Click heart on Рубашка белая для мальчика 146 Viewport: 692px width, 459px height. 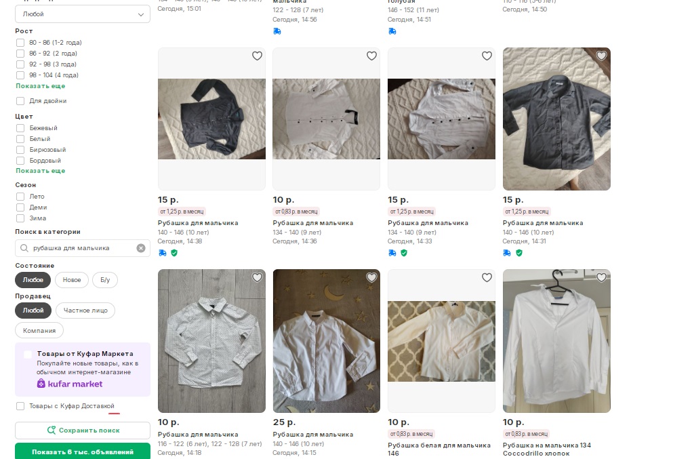(x=487, y=277)
